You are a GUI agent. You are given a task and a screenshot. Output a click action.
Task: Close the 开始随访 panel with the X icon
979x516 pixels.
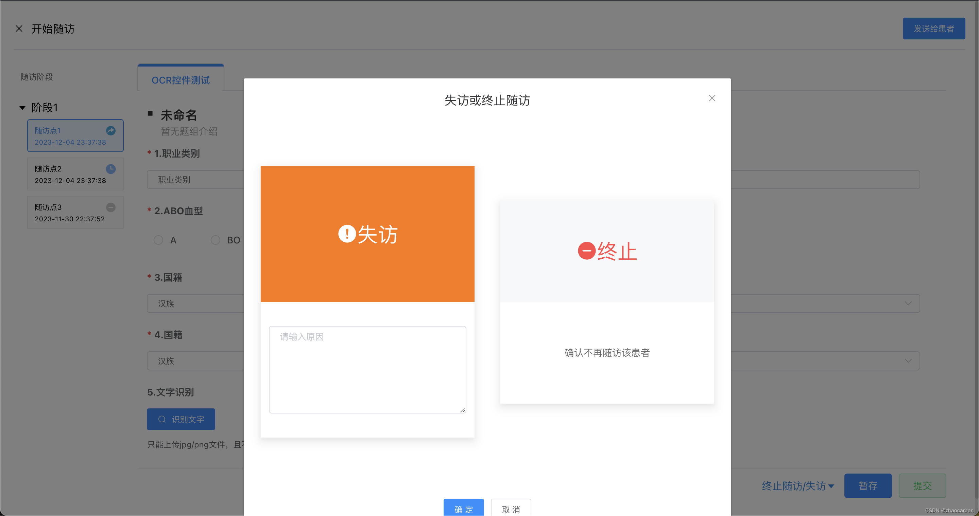pos(19,29)
